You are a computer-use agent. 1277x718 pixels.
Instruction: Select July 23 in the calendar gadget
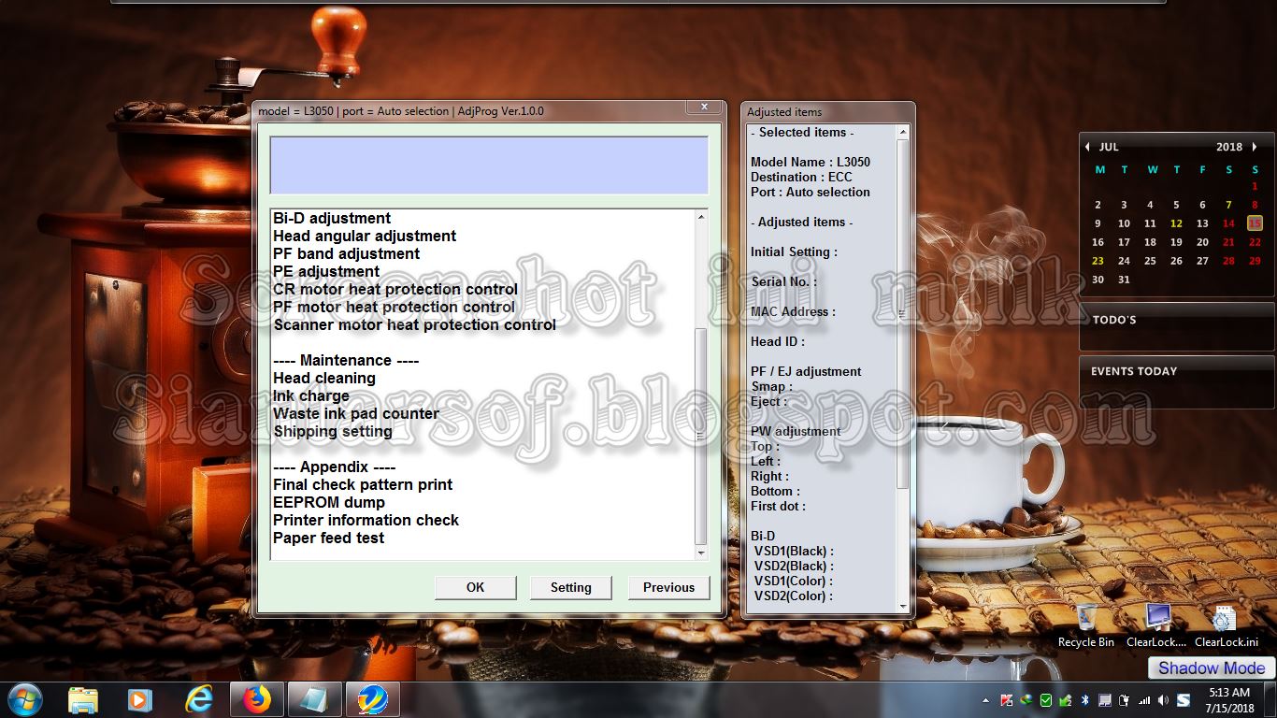(1098, 261)
